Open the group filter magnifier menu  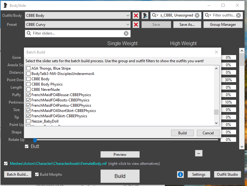155,15
